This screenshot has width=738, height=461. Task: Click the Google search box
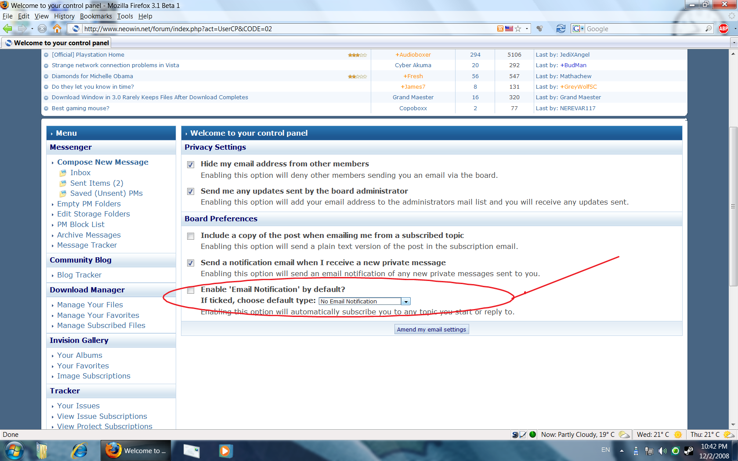[x=645, y=29]
